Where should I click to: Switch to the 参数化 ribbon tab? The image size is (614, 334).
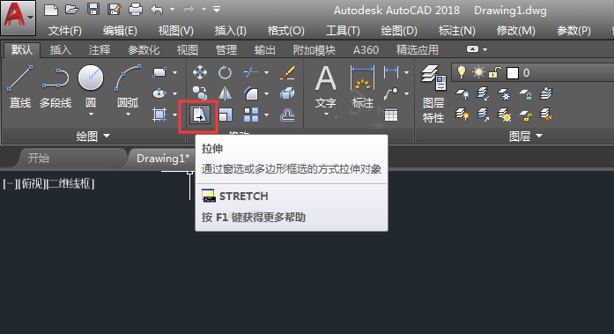144,50
